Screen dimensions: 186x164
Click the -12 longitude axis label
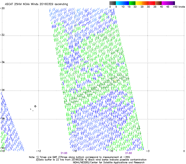coord(38,151)
